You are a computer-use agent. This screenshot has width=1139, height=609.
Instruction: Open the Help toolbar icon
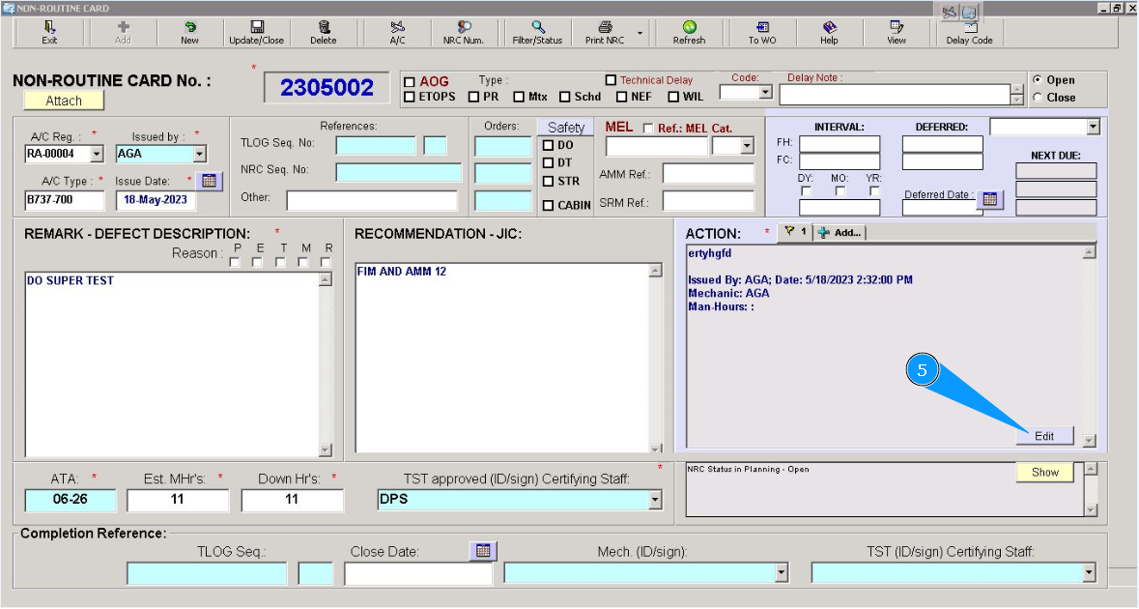click(829, 28)
